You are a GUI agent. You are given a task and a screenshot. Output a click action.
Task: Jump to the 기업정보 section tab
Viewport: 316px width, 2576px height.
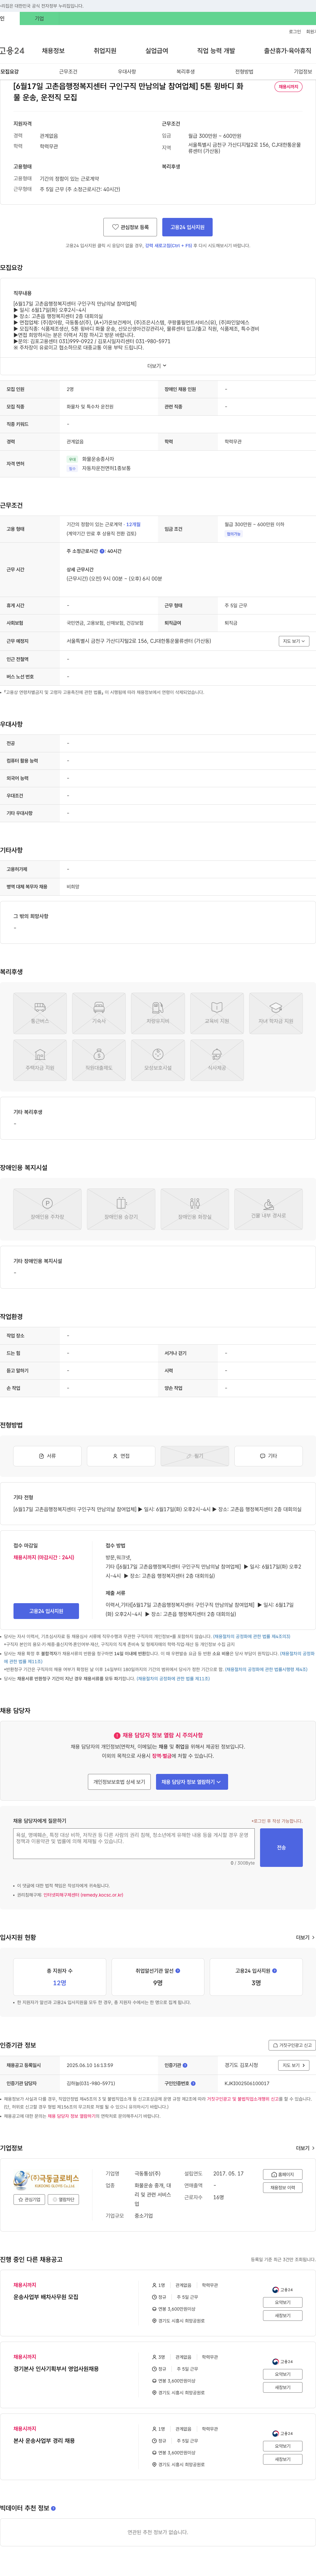coord(303,72)
